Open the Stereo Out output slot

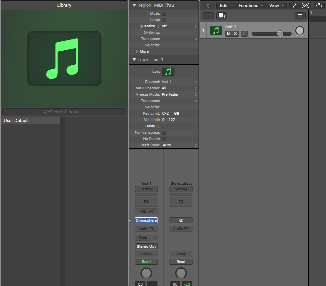tap(146, 246)
